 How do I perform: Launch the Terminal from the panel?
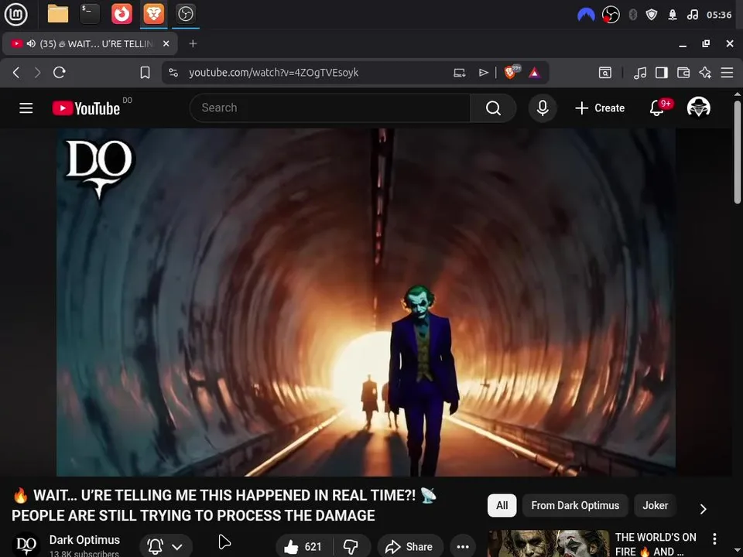(x=90, y=14)
